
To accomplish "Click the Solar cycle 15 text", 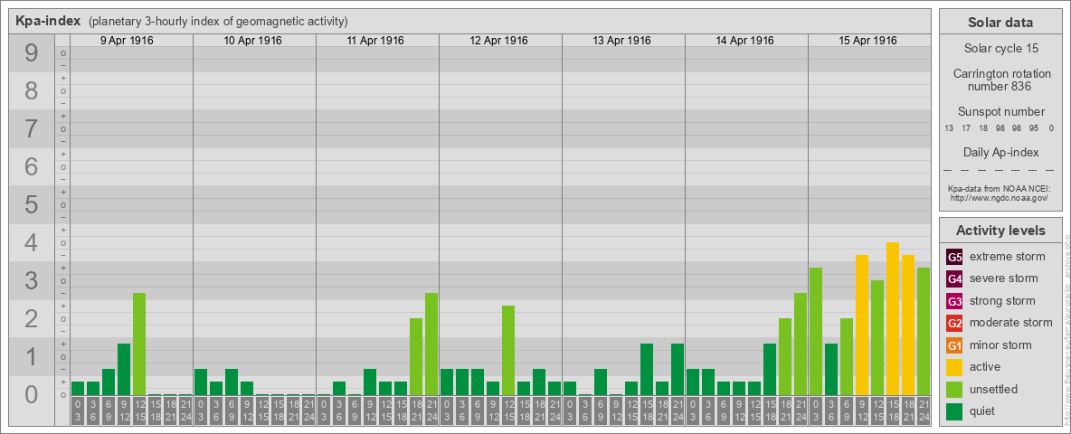I will coord(1000,49).
